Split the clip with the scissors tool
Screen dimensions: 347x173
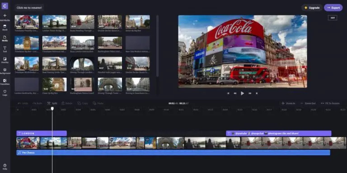pyautogui.click(x=52, y=103)
